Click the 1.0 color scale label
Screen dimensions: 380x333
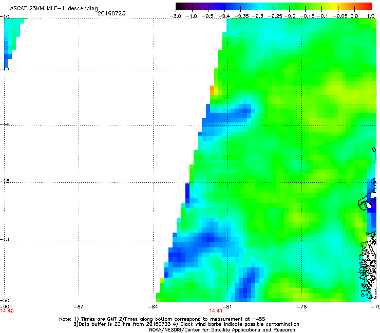[371, 16]
